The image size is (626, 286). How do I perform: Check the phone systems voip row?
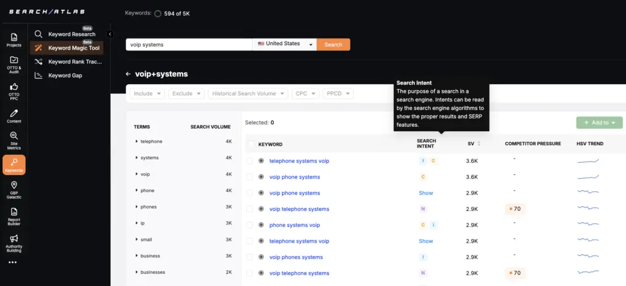249,225
